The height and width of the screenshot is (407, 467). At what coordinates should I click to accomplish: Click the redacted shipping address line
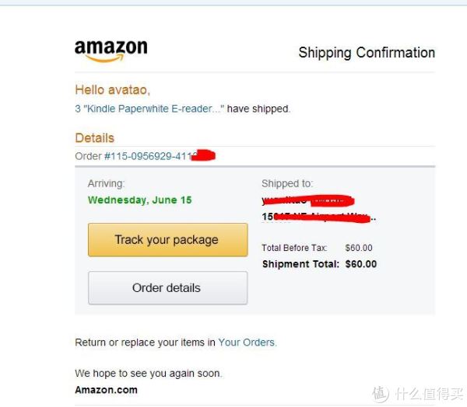click(x=318, y=217)
